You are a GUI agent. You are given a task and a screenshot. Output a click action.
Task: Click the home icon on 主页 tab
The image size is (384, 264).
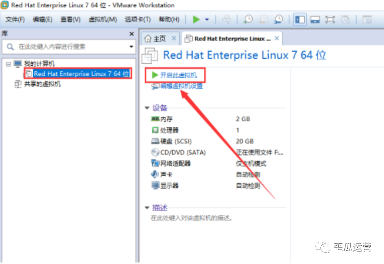148,39
